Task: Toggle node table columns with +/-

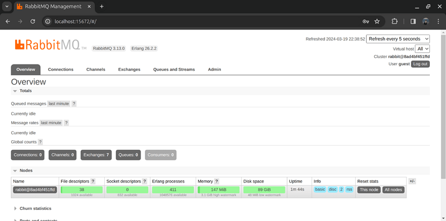Action: pos(411,181)
